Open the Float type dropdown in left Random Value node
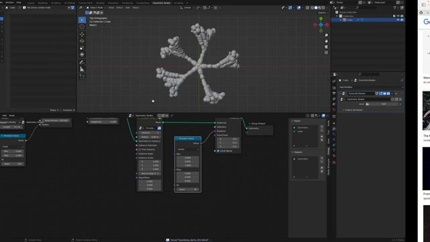This screenshot has width=430, height=242. [x=13, y=147]
